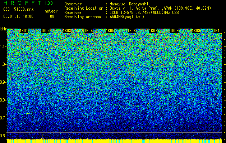
Task: Click the 0.6 kHz axis label
Action: (3, 136)
